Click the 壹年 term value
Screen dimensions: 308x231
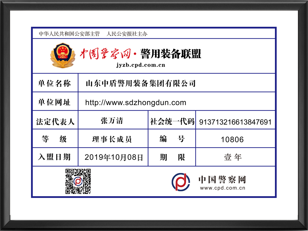(x=233, y=158)
